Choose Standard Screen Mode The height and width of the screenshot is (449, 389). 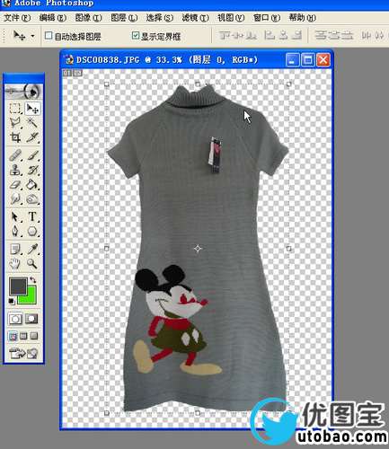point(13,336)
